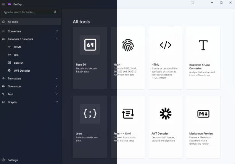Collapse the Encoders / Decoders chevron
The height and width of the screenshot is (164, 235).
coord(57,39)
